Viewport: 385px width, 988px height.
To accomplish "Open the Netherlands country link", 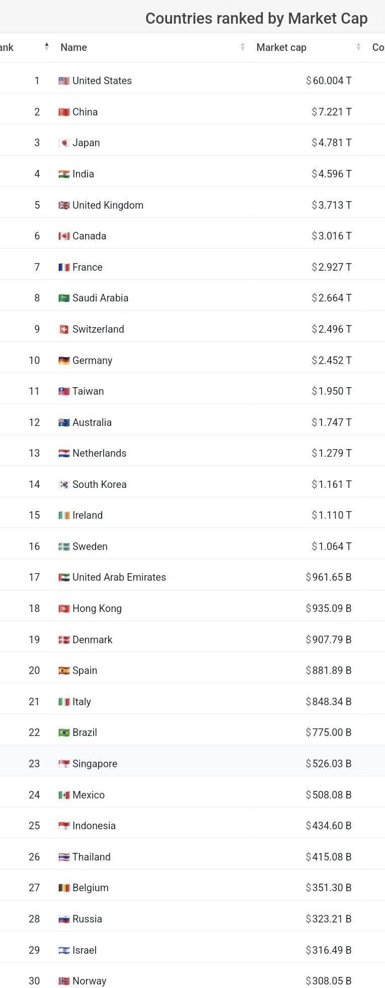I will (x=99, y=453).
